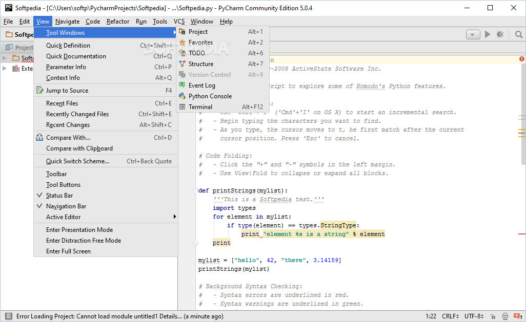Click the red error indicator in editor corner
Viewport: 526px width, 322px height.
click(521, 59)
